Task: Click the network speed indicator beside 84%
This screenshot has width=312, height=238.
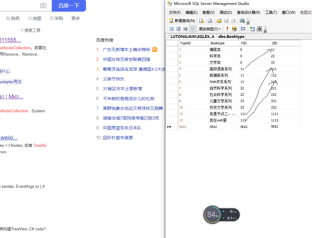Action: coord(230,215)
